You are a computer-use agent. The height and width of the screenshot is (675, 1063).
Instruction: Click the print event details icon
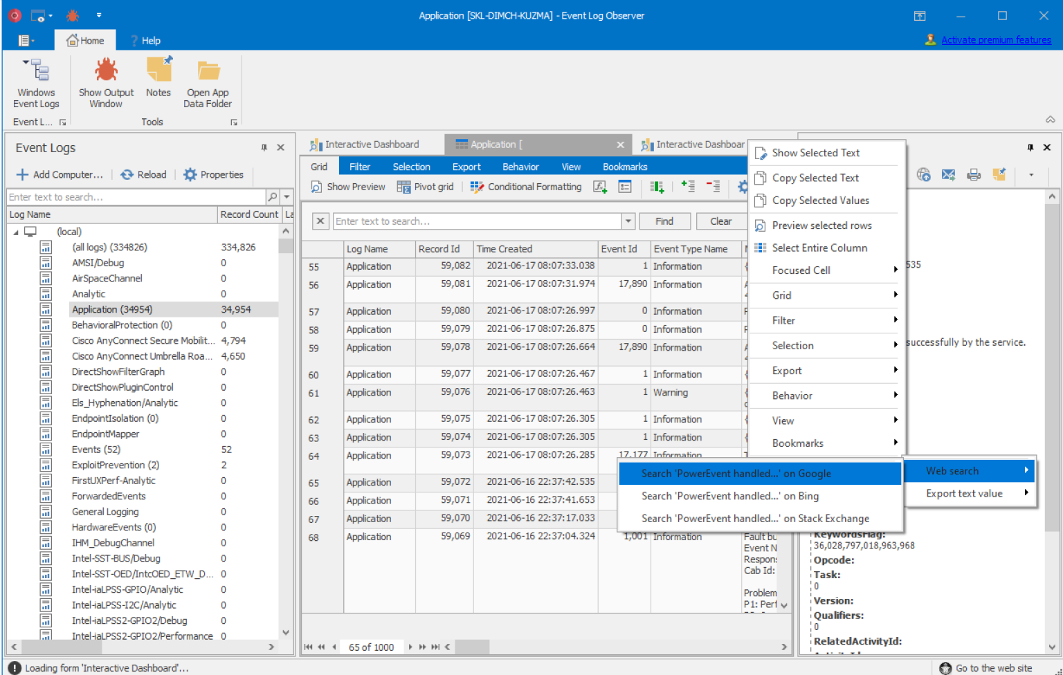coord(974,174)
